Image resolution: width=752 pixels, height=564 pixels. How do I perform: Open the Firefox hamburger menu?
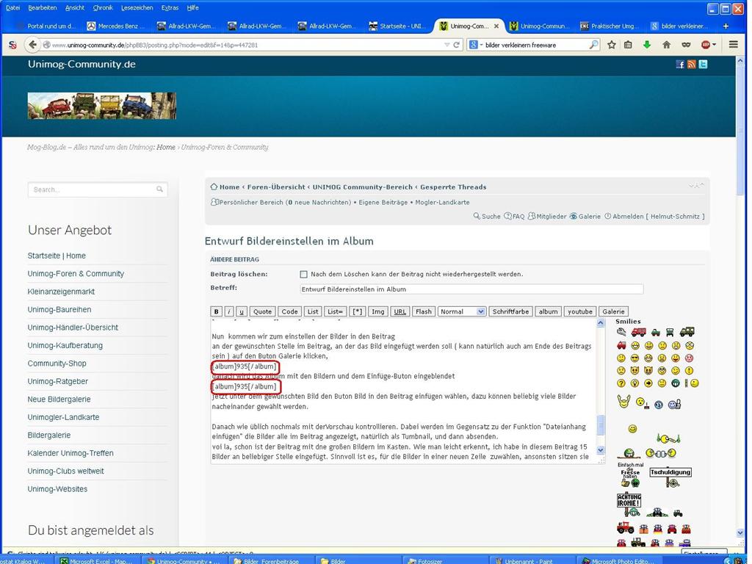coord(733,45)
